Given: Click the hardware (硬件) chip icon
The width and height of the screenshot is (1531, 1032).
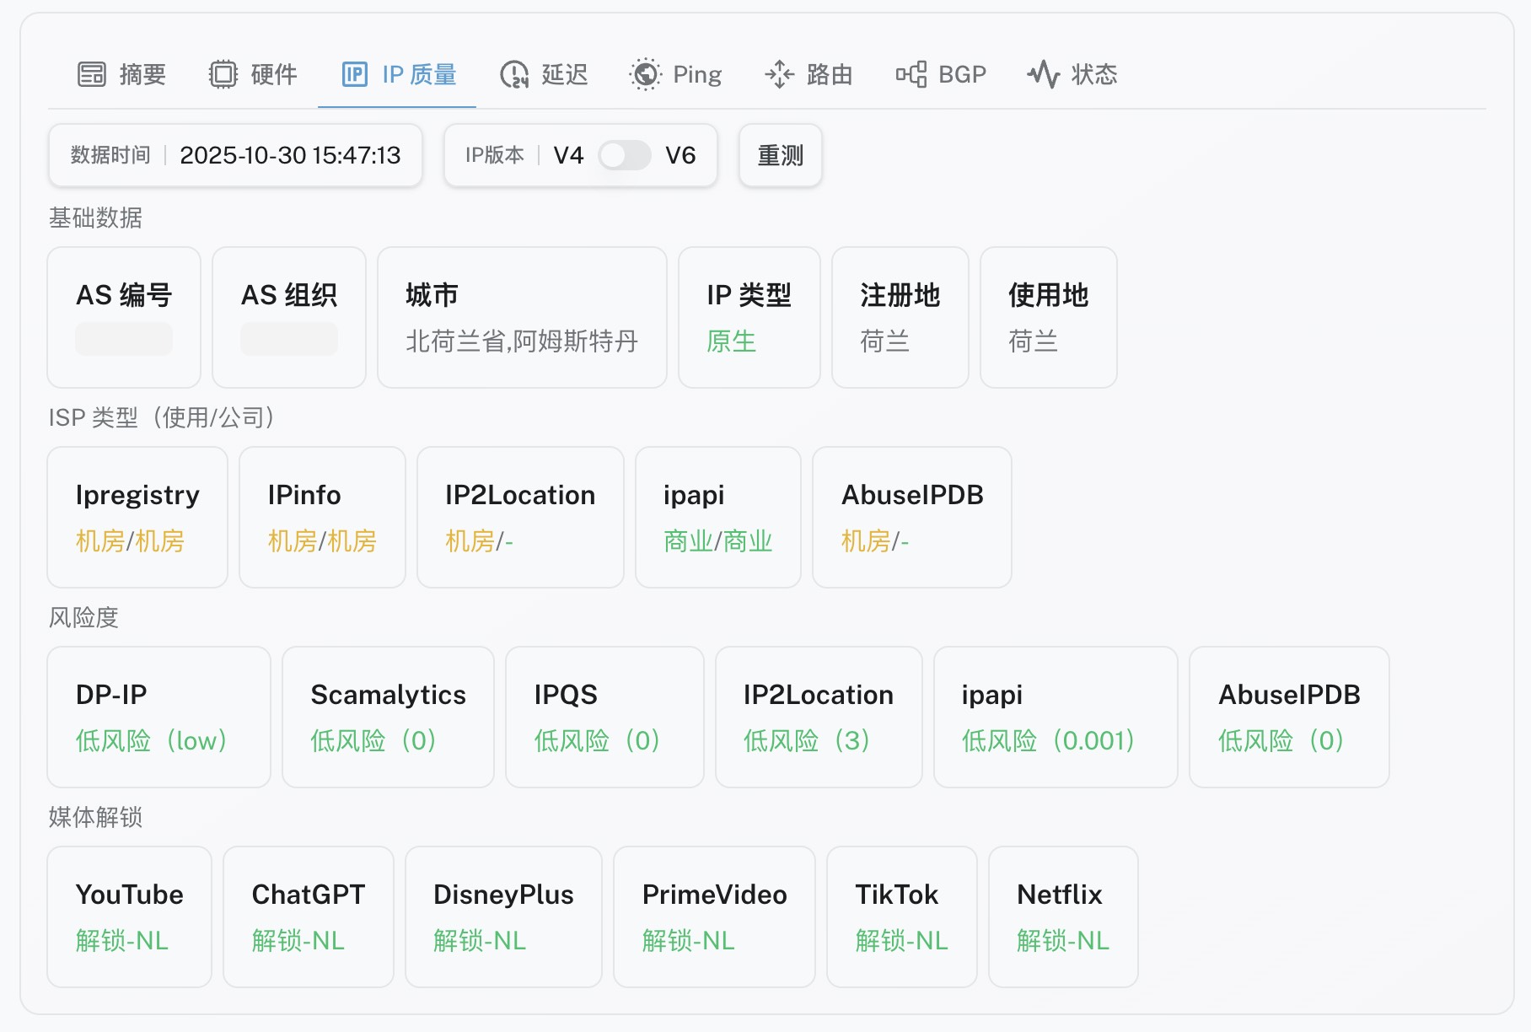Looking at the screenshot, I should pyautogui.click(x=223, y=74).
